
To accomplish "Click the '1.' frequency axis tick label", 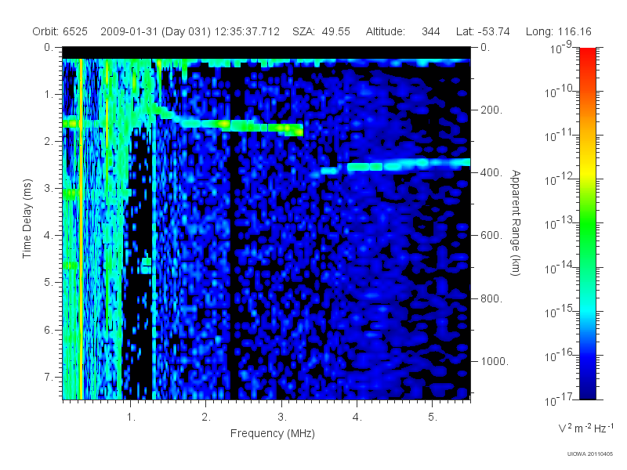I will pos(131,418).
